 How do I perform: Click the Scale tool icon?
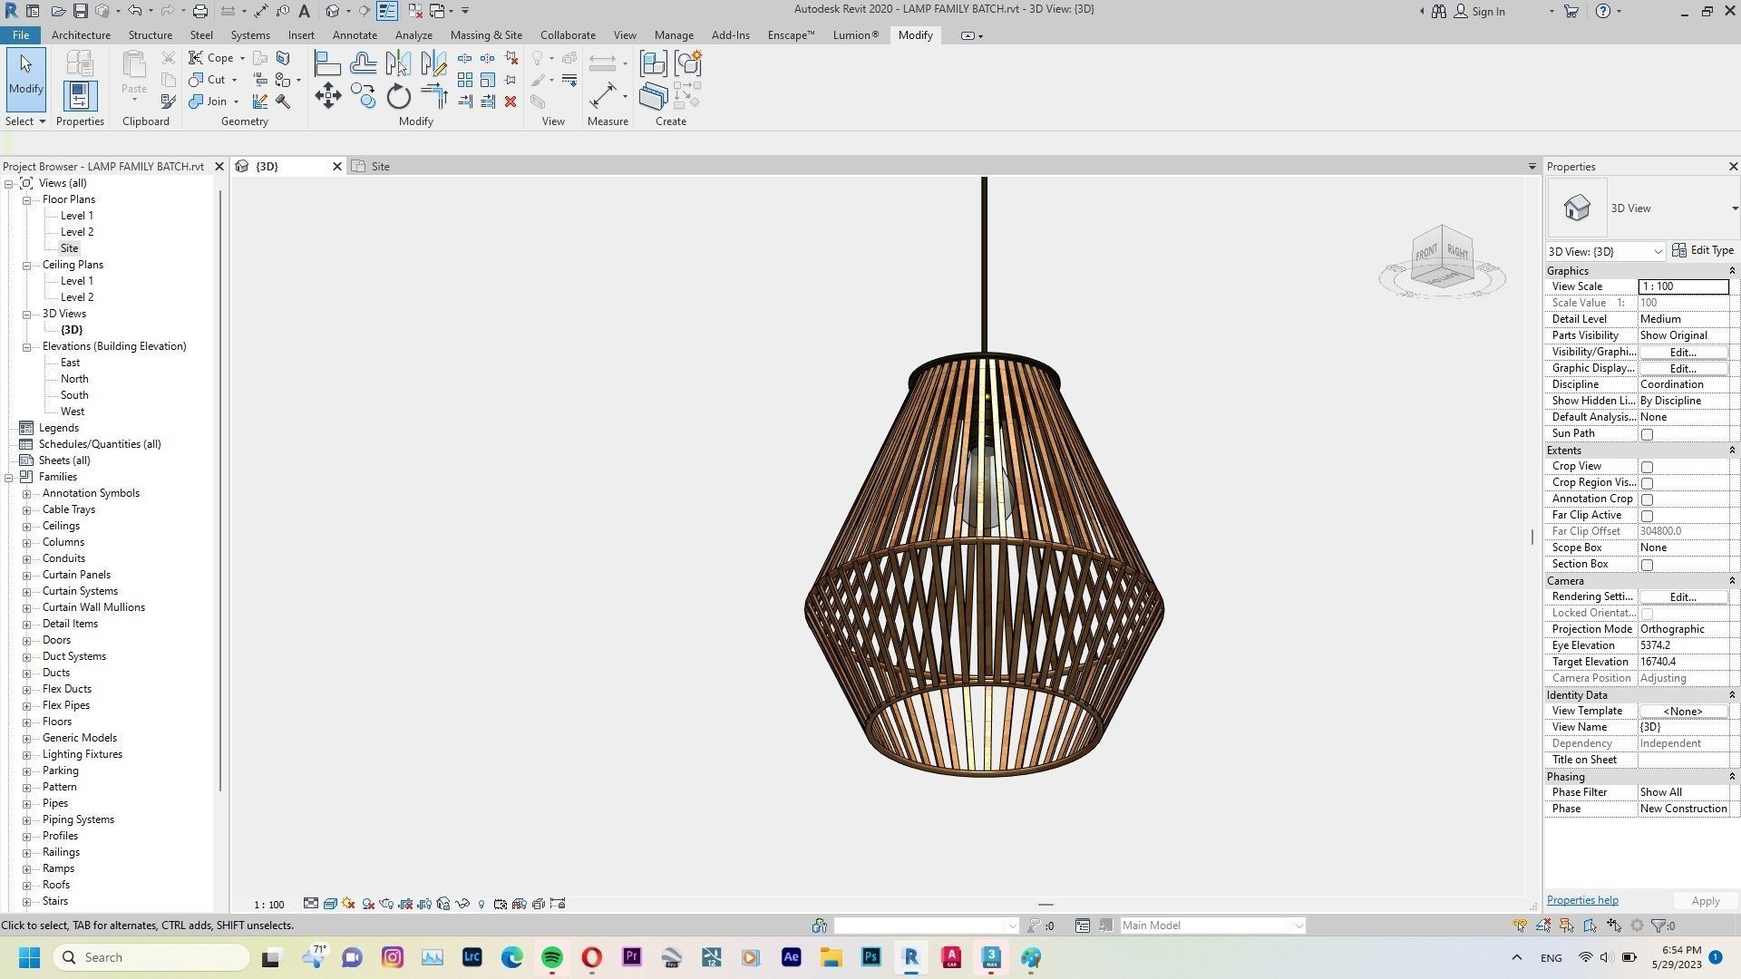(488, 80)
